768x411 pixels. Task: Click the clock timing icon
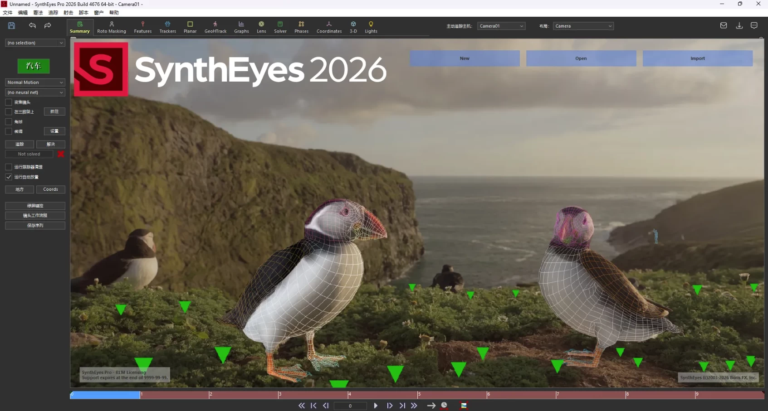[x=444, y=406]
